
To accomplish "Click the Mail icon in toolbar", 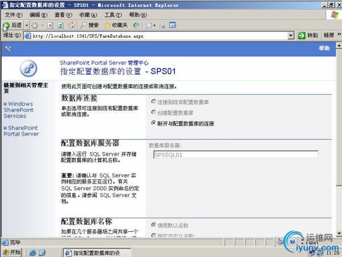I will click(x=149, y=26).
